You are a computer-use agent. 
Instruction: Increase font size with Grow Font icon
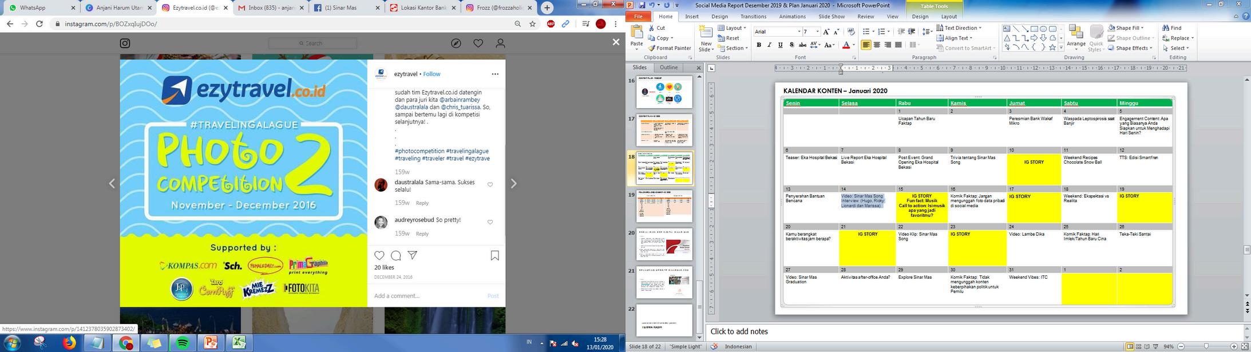[826, 31]
